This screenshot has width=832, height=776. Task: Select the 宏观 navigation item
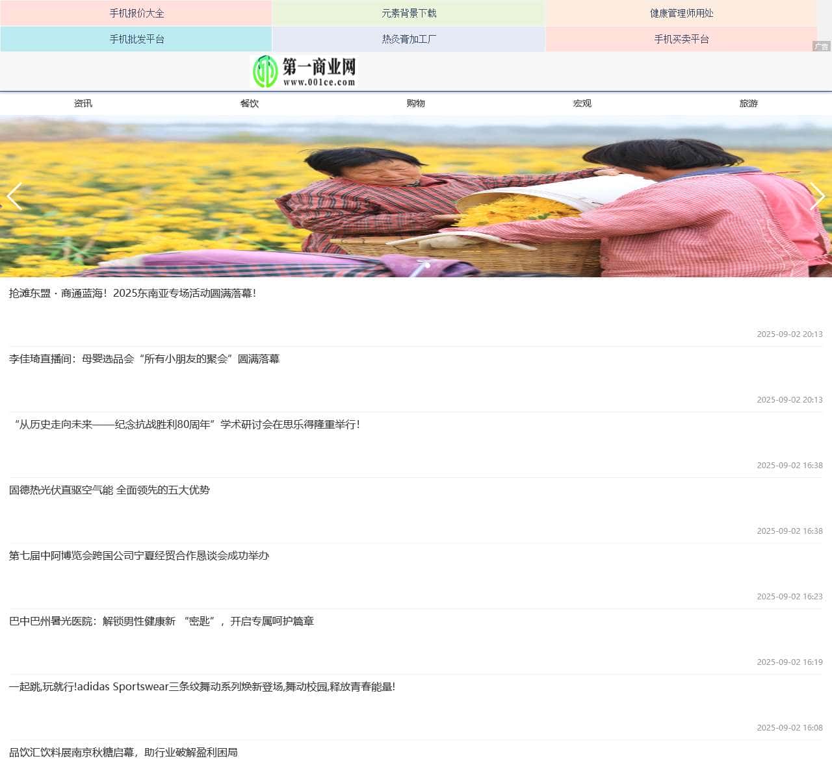[582, 103]
